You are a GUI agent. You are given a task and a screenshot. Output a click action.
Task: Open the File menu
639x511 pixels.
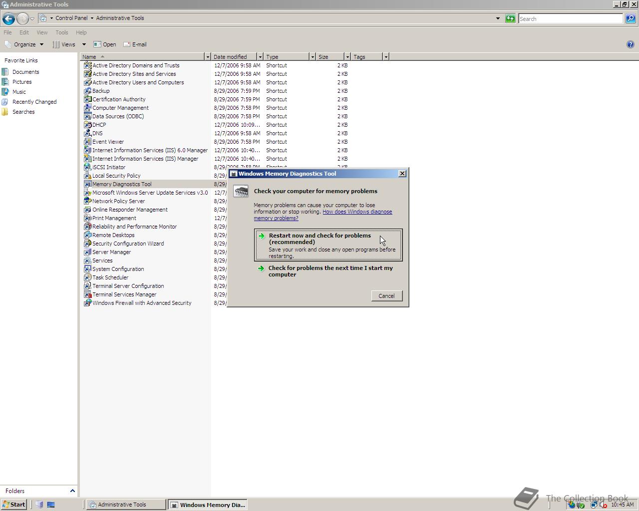[7, 32]
